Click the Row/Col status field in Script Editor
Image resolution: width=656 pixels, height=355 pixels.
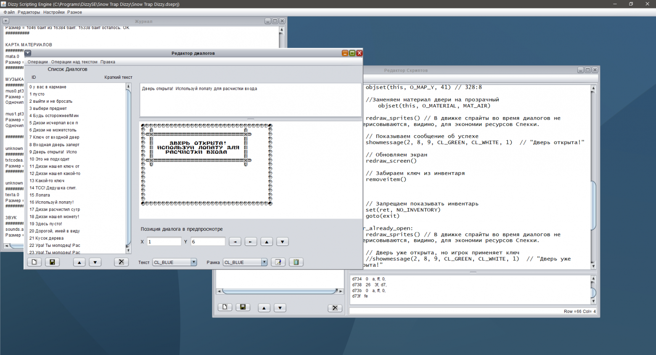[473, 311]
